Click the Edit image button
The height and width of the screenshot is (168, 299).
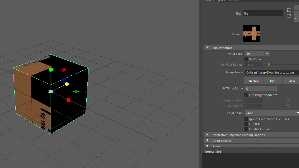coord(273,81)
